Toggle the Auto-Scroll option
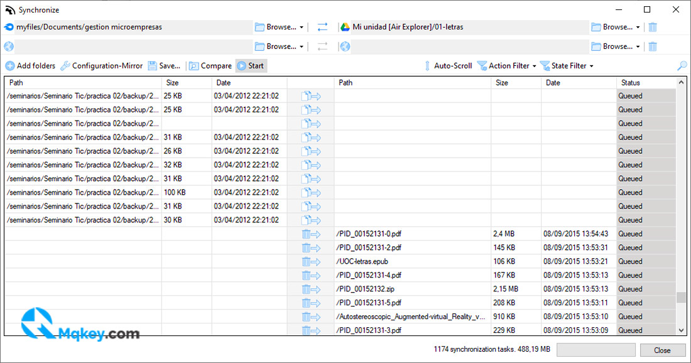 (448, 66)
